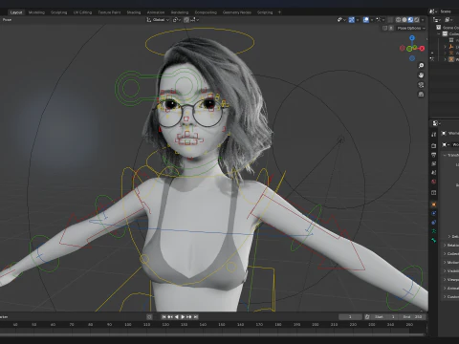This screenshot has height=344, width=459.
Task: Open the Armature object data properties tab
Action: click(433, 231)
